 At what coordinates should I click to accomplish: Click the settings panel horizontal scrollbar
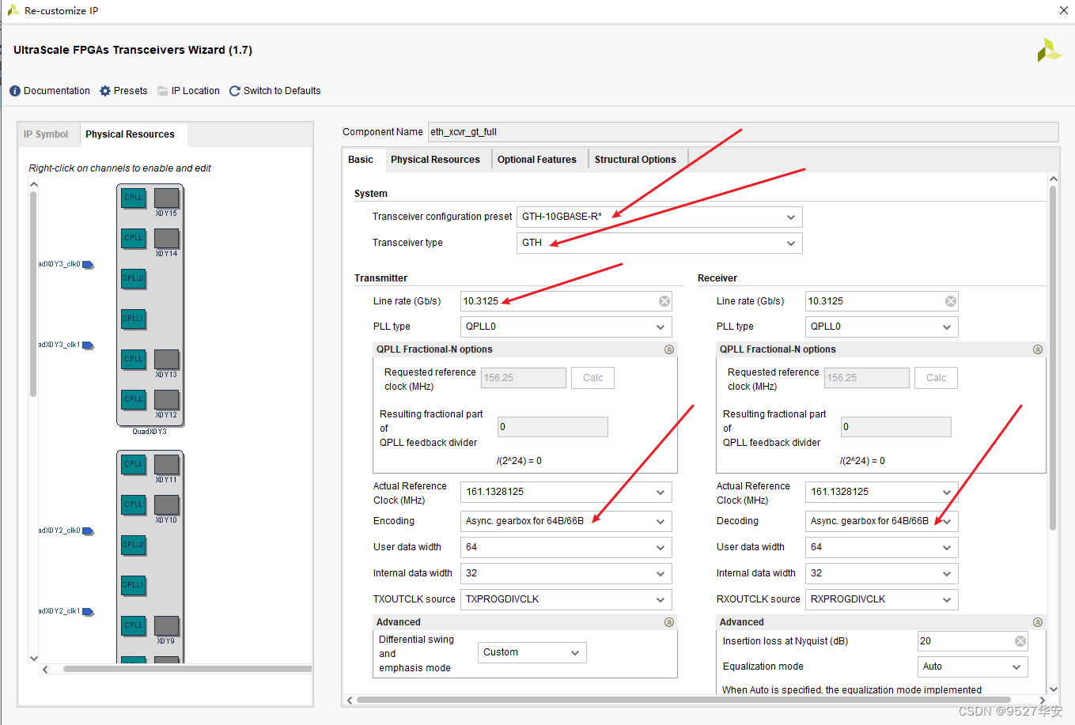[683, 700]
